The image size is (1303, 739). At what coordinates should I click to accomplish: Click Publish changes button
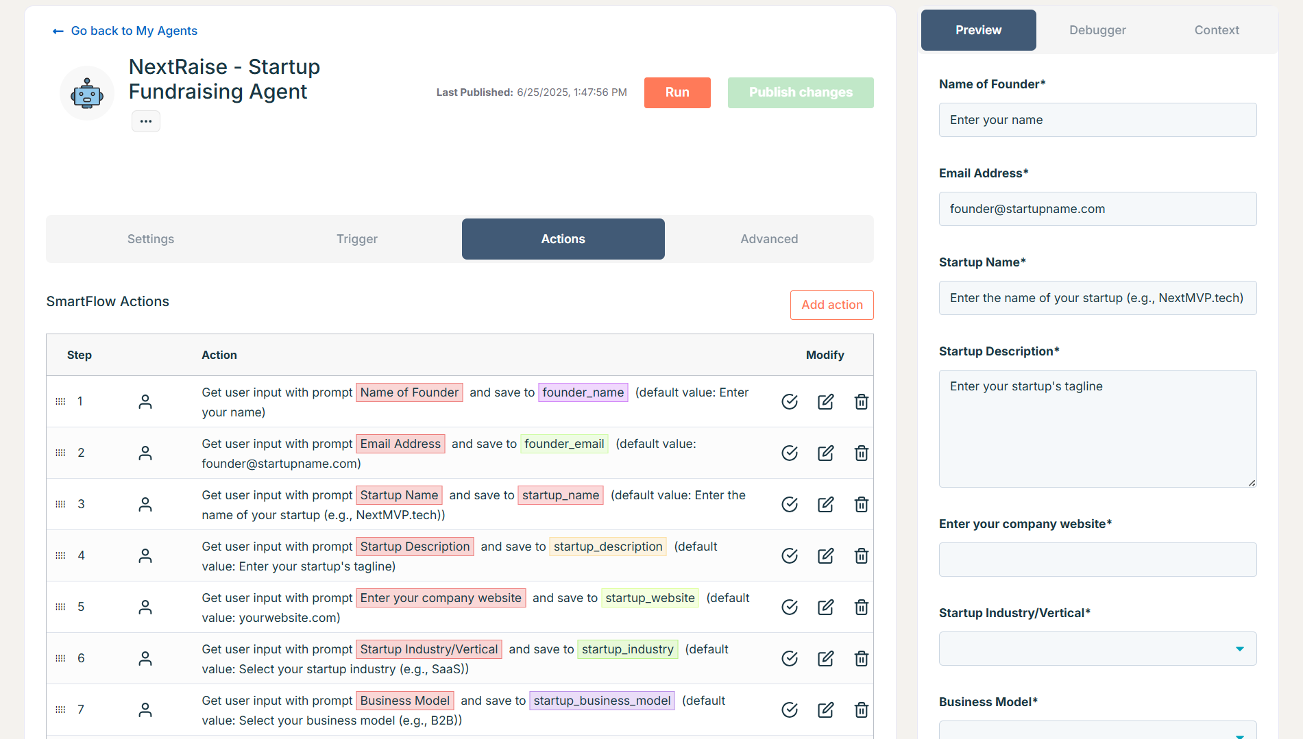point(801,92)
